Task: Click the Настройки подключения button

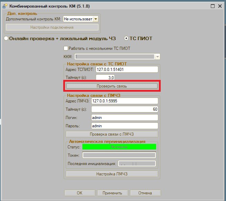Action: 52,27
